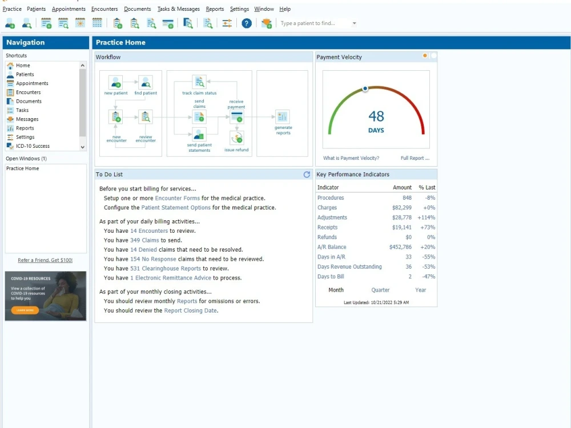
Task: Click the track claim status workflow icon
Action: pos(199,82)
